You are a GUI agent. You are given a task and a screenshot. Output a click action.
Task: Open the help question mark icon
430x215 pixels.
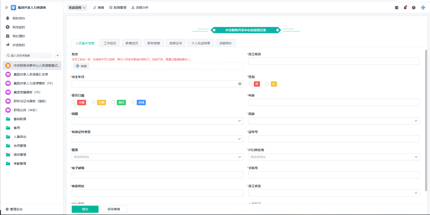pos(414,7)
